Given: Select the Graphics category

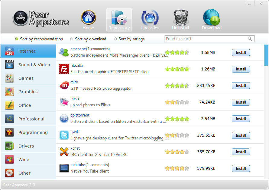Looking at the screenshot, I should tap(28, 92).
